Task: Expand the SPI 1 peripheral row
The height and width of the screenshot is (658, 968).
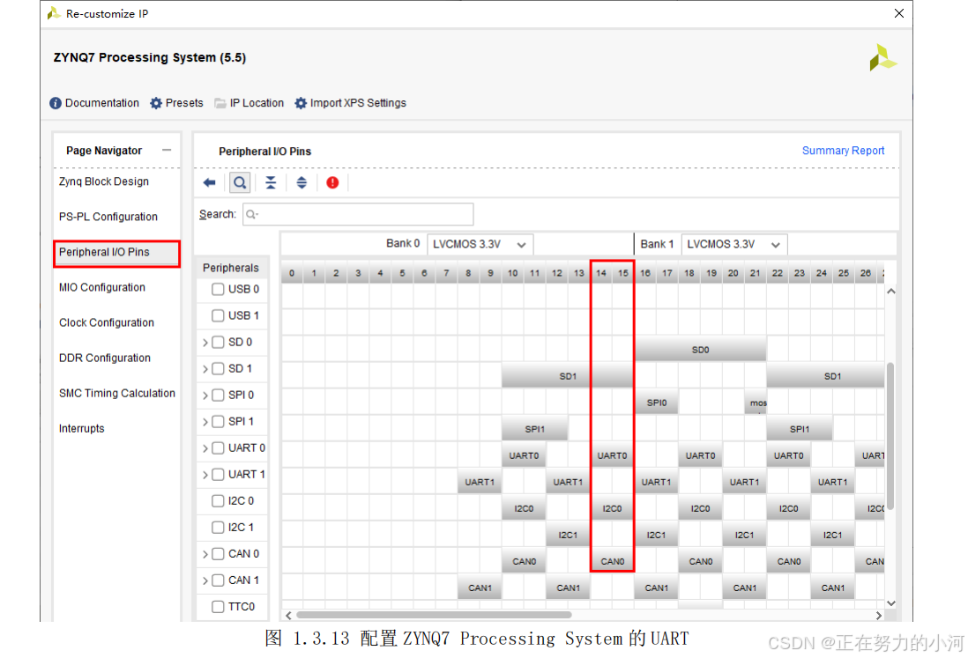Action: click(205, 422)
